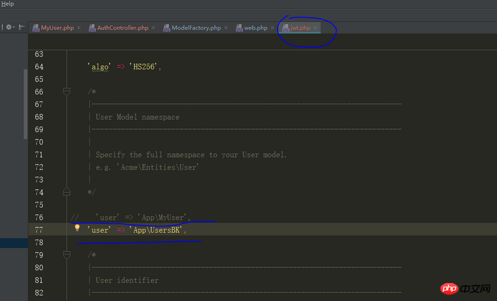Click the web.php file type icon
Viewport: 497px width, 301px height.
click(239, 28)
